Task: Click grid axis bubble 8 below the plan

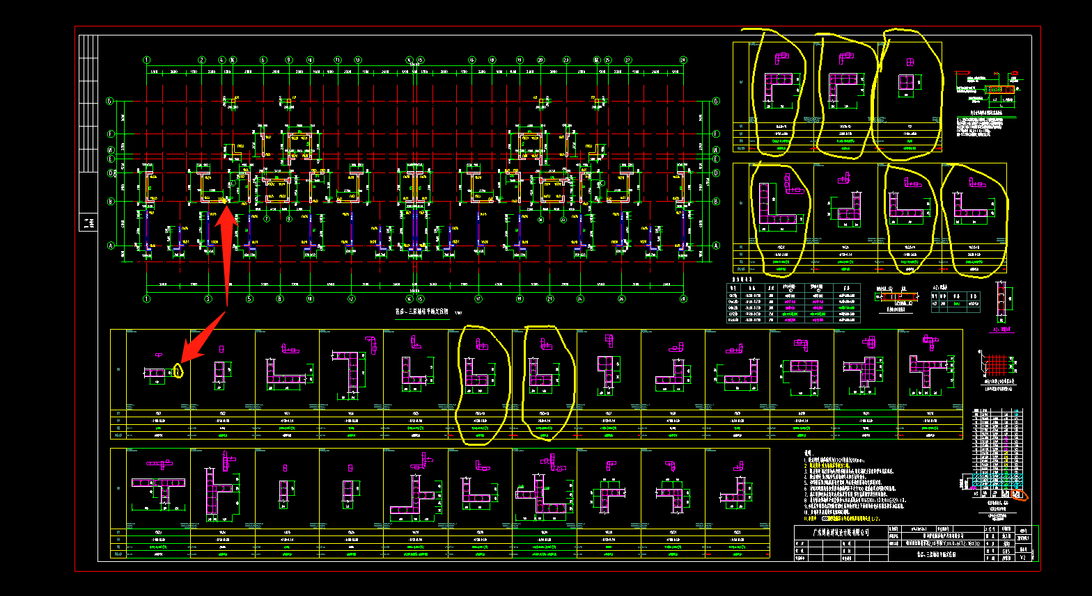Action: coord(280,299)
